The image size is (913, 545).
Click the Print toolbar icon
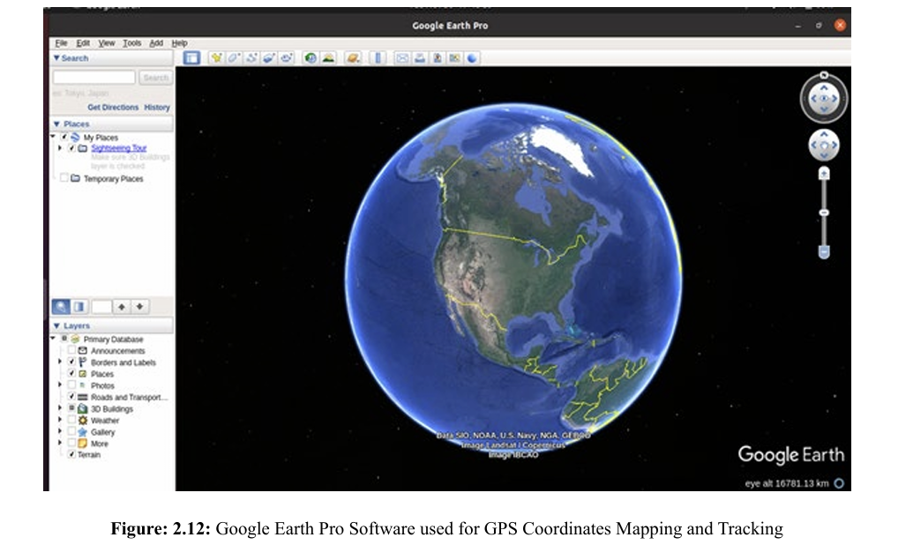tap(420, 58)
